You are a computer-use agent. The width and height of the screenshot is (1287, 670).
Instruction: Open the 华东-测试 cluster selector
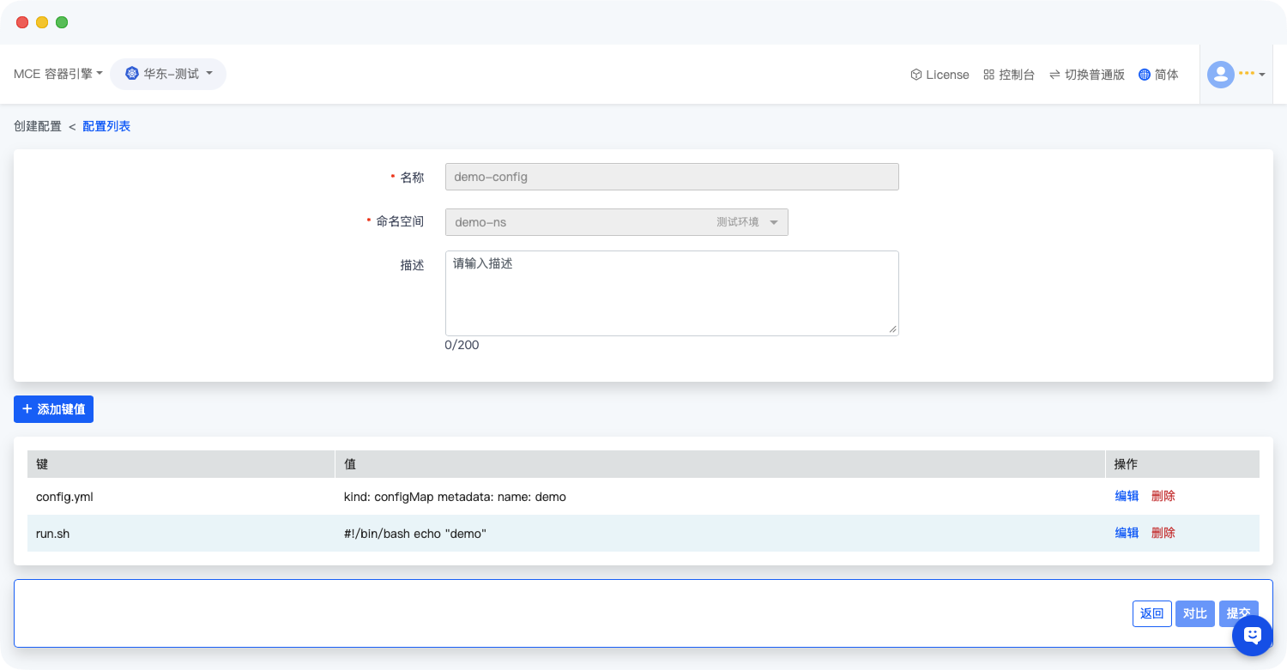pos(169,74)
